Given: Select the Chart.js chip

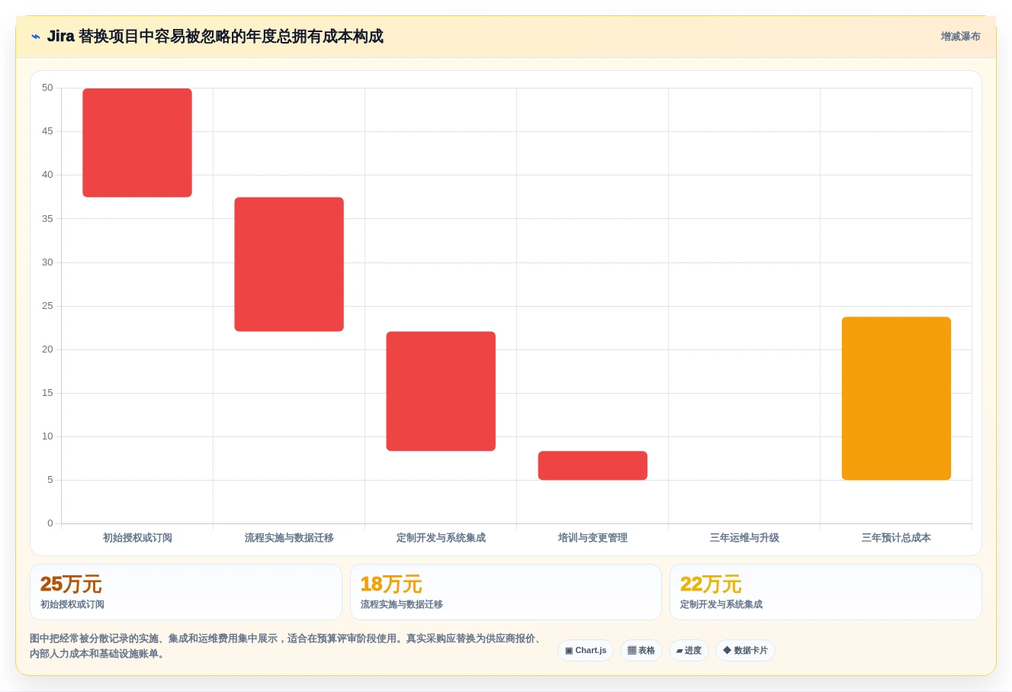Looking at the screenshot, I should [586, 651].
